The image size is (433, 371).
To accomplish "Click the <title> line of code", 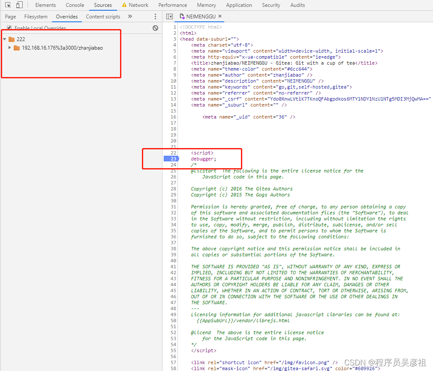I will tap(284, 63).
